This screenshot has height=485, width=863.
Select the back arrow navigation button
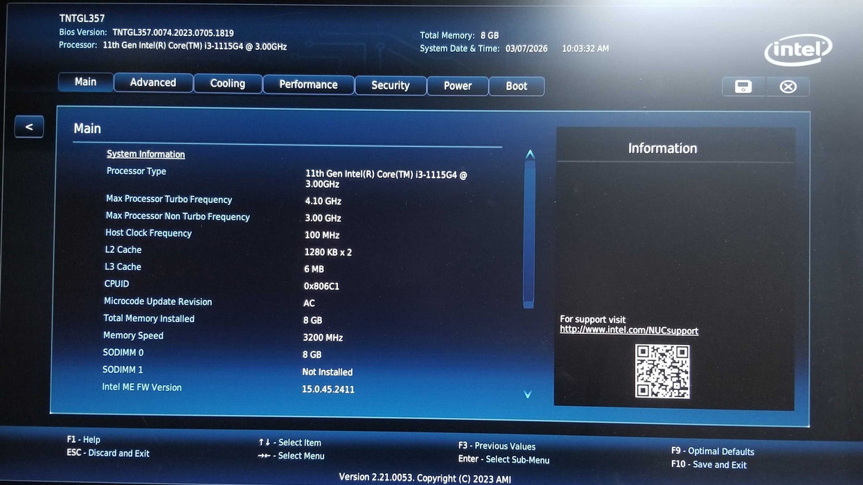28,126
